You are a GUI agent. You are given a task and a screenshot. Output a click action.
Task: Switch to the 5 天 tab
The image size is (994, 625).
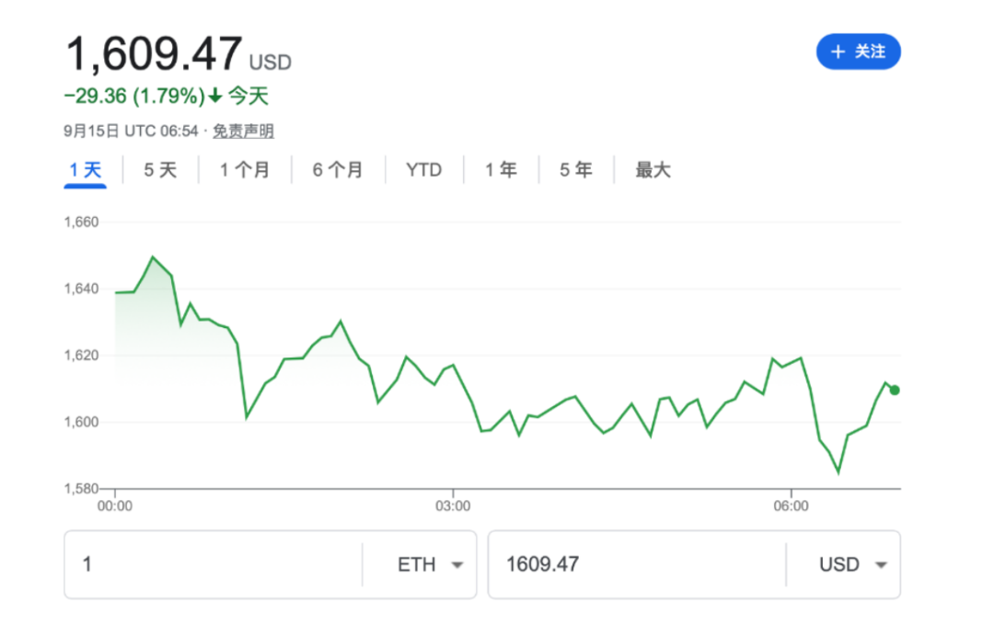coord(160,170)
